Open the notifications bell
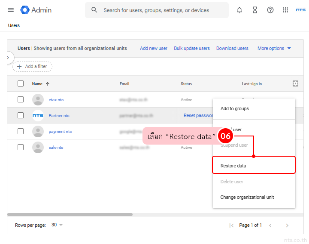The image size is (309, 244). (239, 10)
